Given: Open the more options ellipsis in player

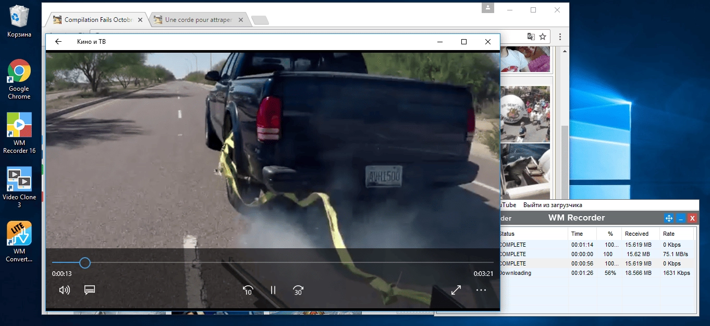Looking at the screenshot, I should (x=481, y=290).
